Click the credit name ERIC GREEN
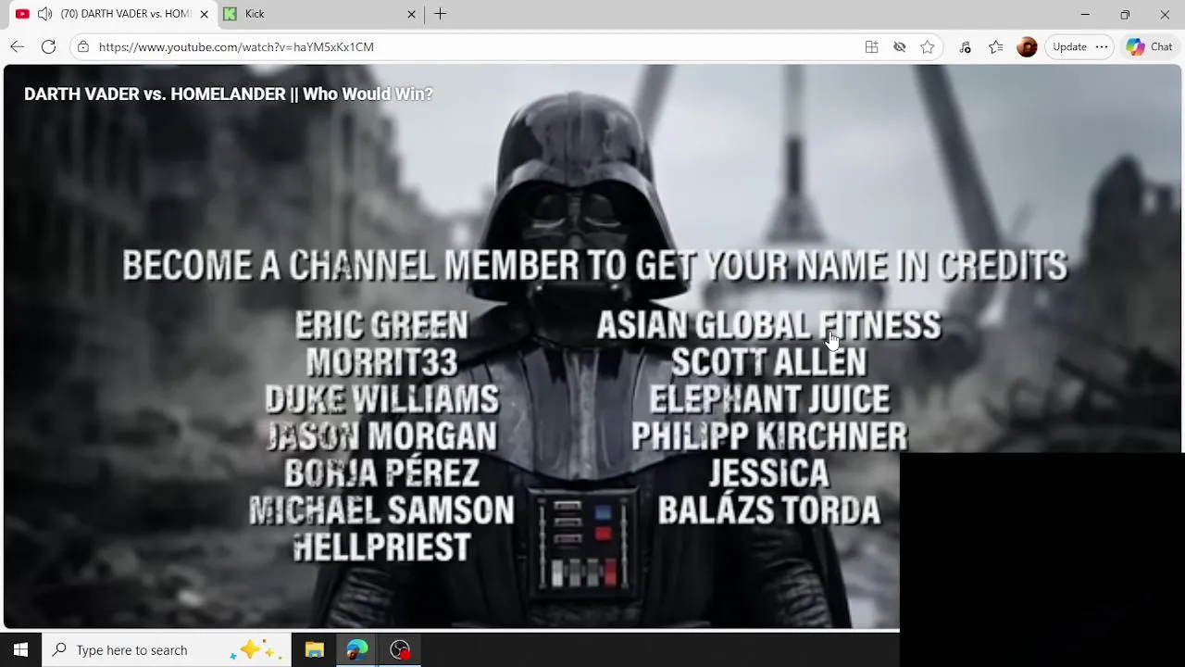1185x667 pixels. click(x=381, y=325)
